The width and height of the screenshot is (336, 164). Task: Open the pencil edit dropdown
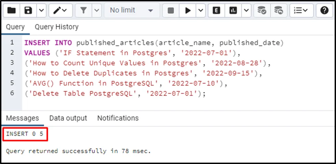[61, 11]
